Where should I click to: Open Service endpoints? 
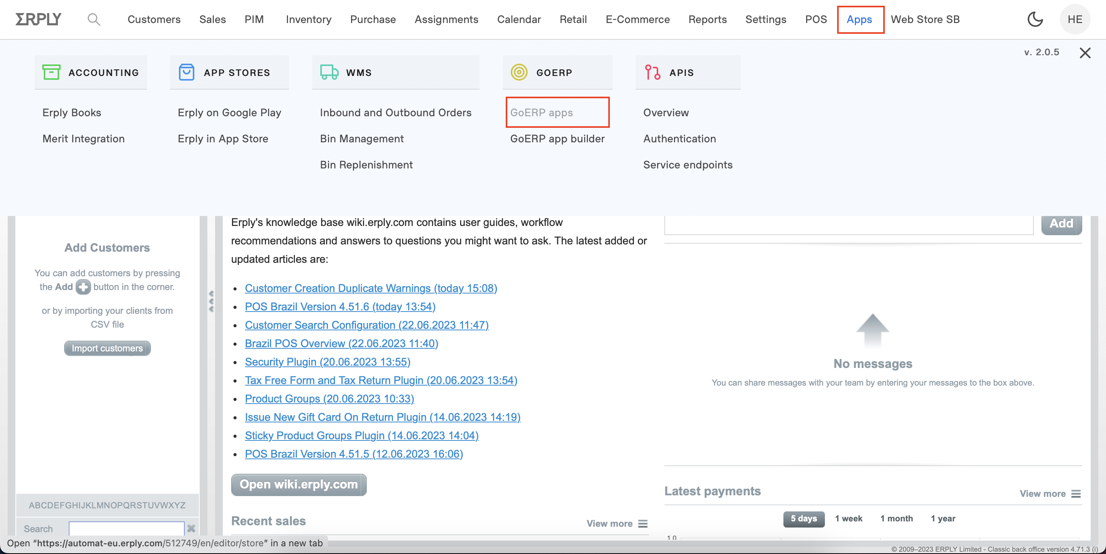tap(687, 165)
